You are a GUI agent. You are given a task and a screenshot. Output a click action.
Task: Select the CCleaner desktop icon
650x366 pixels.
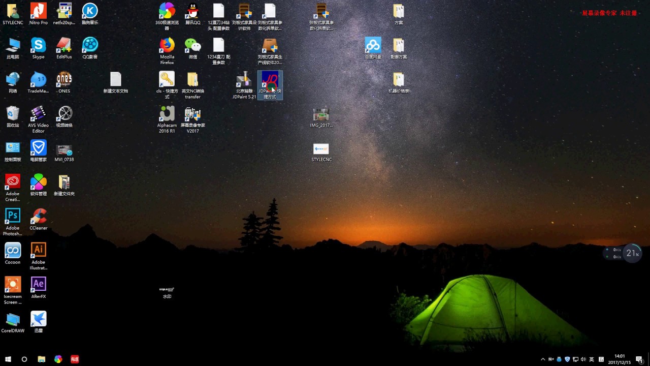click(38, 216)
